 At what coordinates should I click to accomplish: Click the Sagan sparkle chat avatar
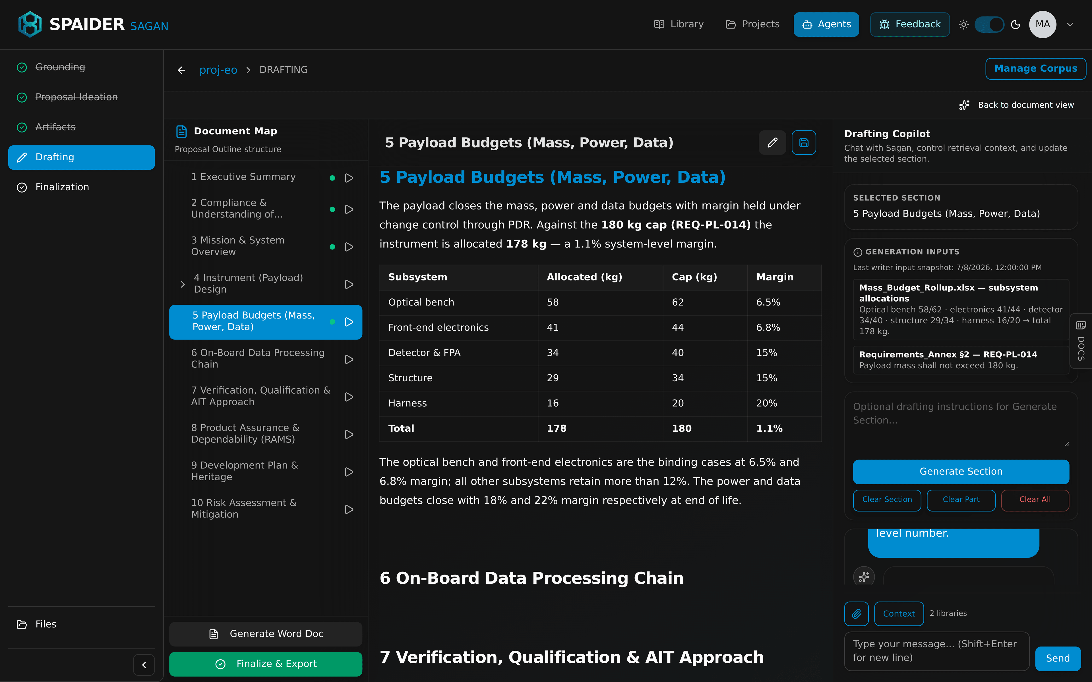[864, 577]
